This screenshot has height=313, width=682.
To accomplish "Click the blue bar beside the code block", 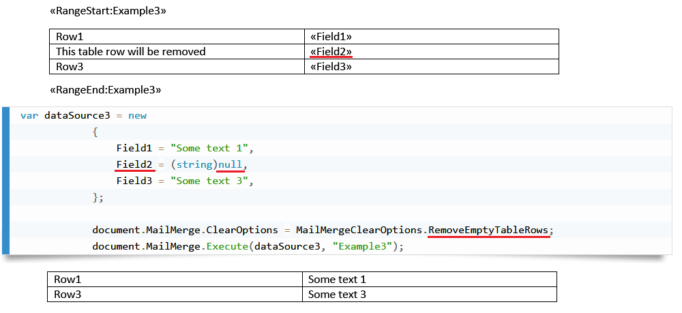I will point(6,181).
